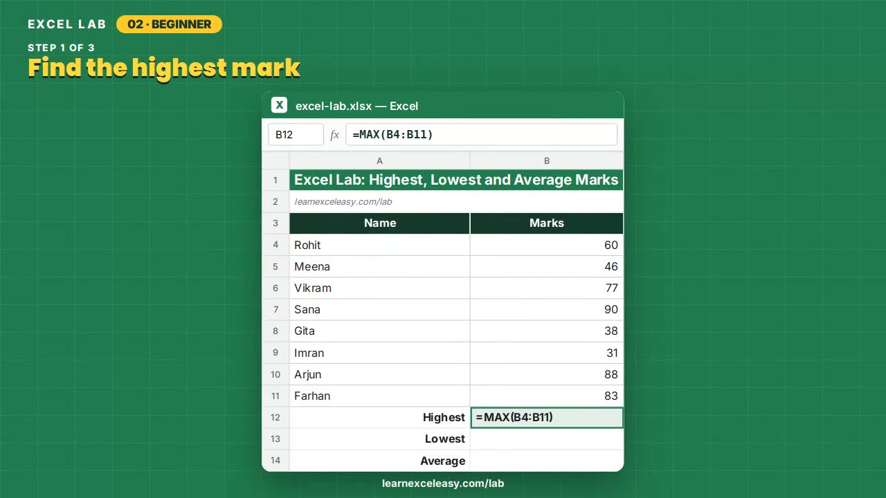Select column B header
Image resolution: width=886 pixels, height=498 pixels.
click(547, 160)
